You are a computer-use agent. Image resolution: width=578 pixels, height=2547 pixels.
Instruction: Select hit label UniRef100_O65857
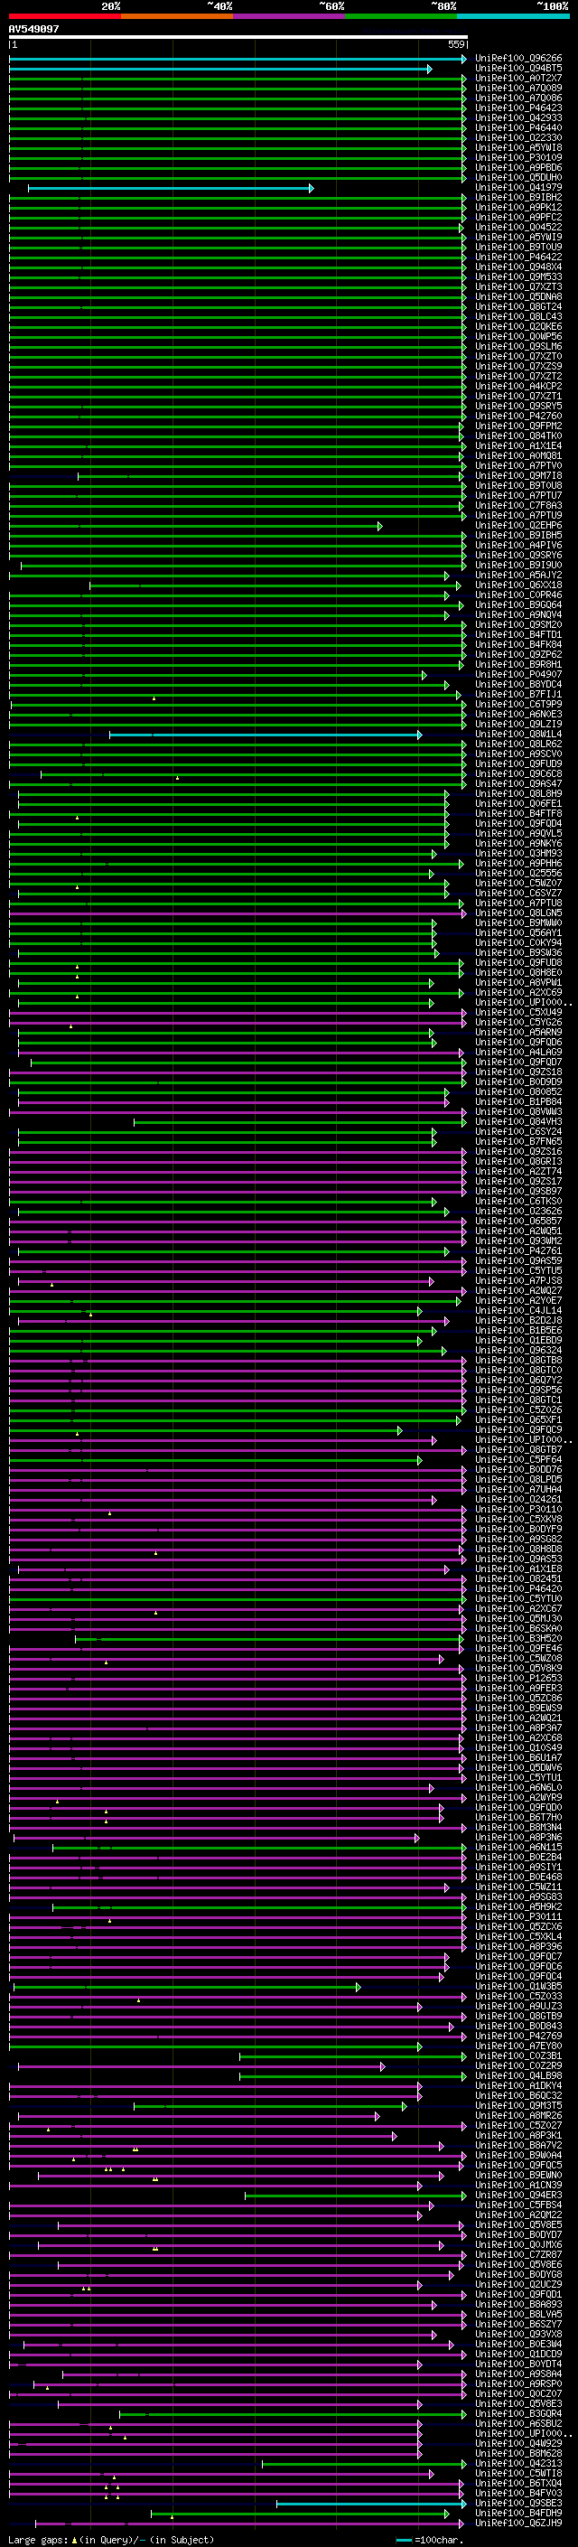(x=517, y=1220)
